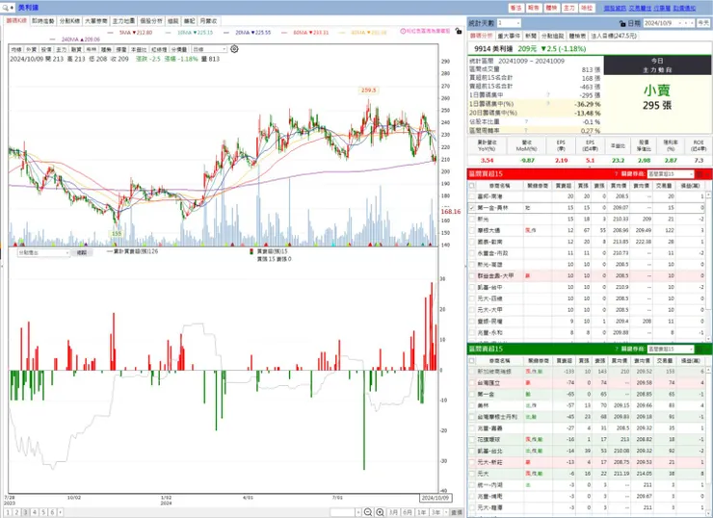Toggle 外資 indicator button on chart toolbar
This screenshot has width=713, height=518.
pyautogui.click(x=31, y=49)
